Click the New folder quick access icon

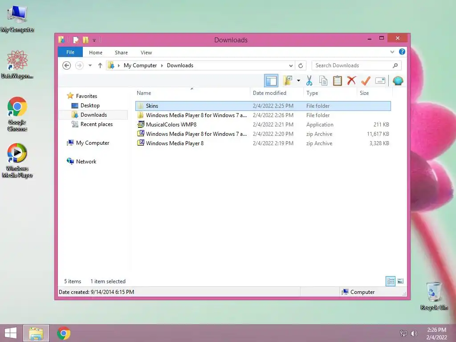85,40
